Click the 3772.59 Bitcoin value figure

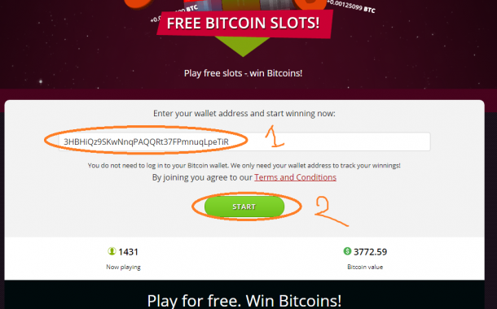click(370, 252)
